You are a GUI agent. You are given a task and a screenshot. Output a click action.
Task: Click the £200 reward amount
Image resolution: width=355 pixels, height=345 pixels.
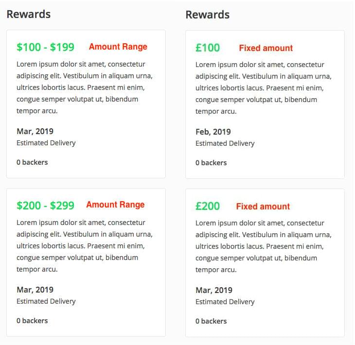208,206
